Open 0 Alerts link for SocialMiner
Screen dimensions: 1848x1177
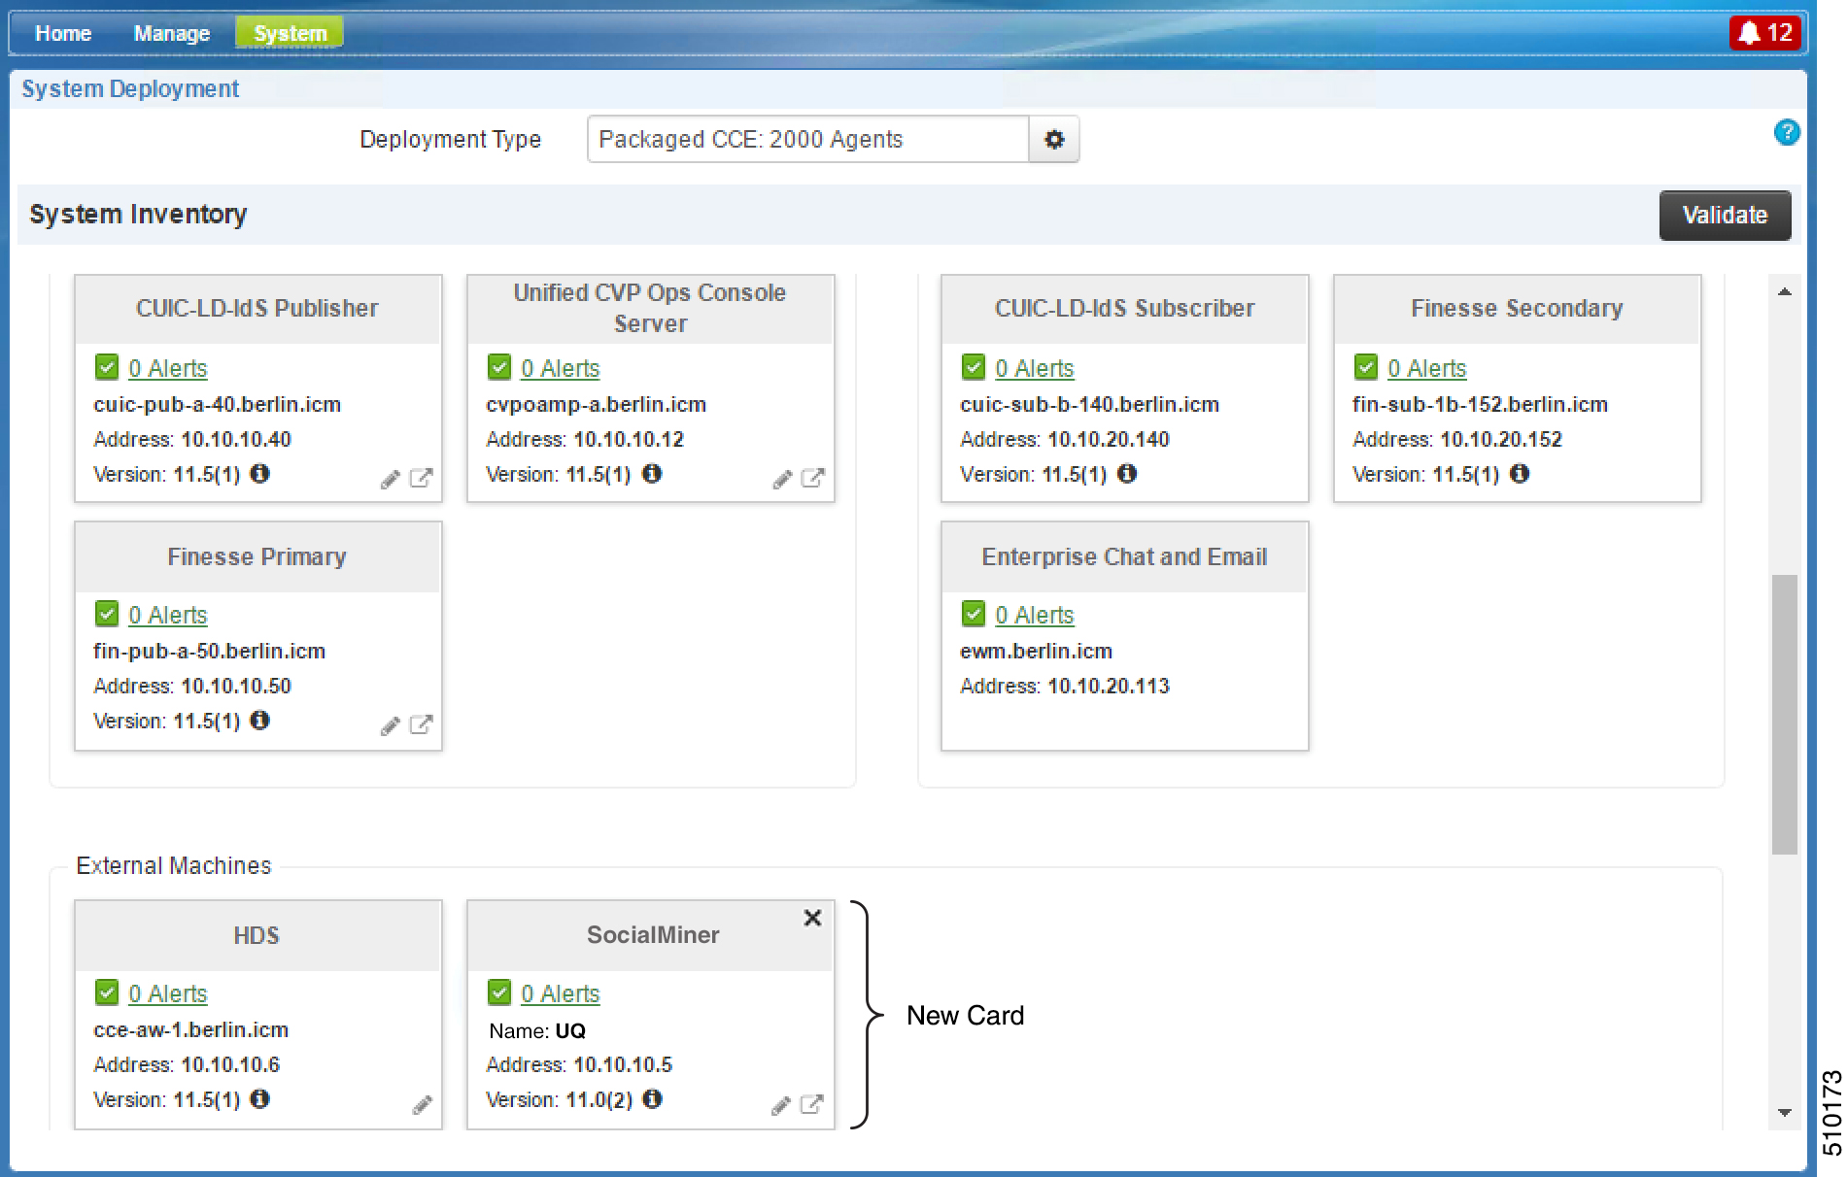click(561, 994)
